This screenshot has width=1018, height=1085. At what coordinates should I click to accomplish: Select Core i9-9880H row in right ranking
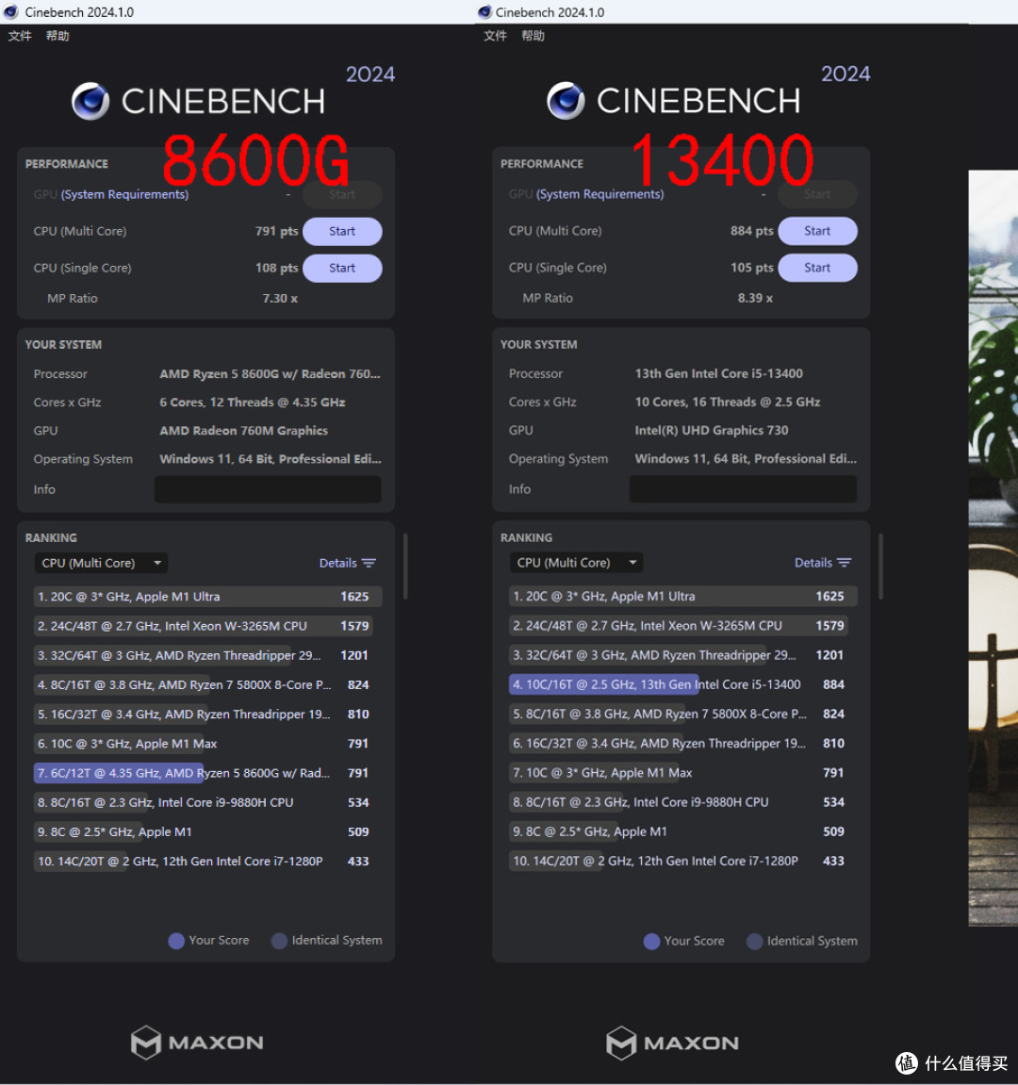point(683,802)
